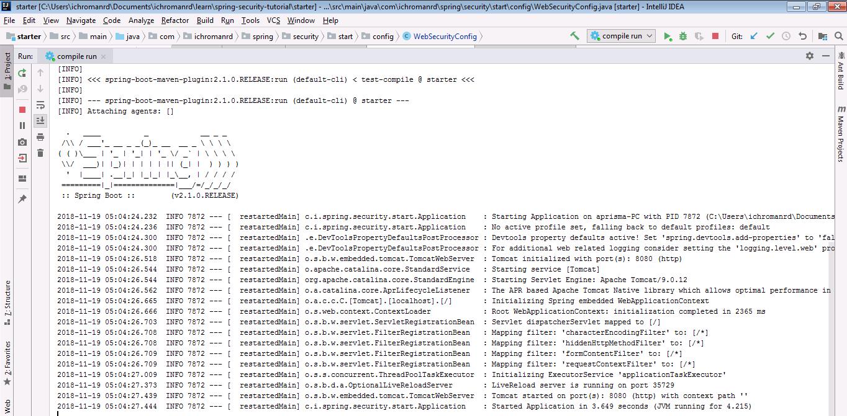The width and height of the screenshot is (847, 416).
Task: Click 'security' breadcrumb folder
Action: pyautogui.click(x=301, y=36)
